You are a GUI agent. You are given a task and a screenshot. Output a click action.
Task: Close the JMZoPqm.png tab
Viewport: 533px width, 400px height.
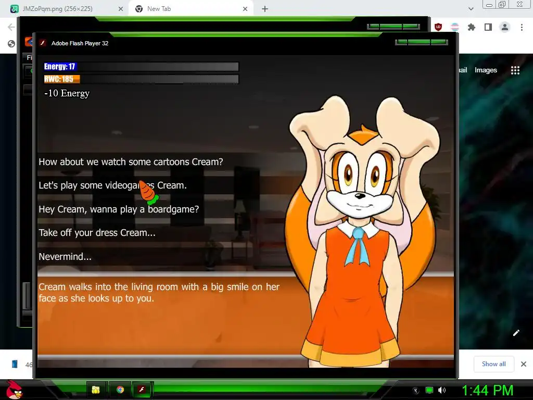(121, 9)
